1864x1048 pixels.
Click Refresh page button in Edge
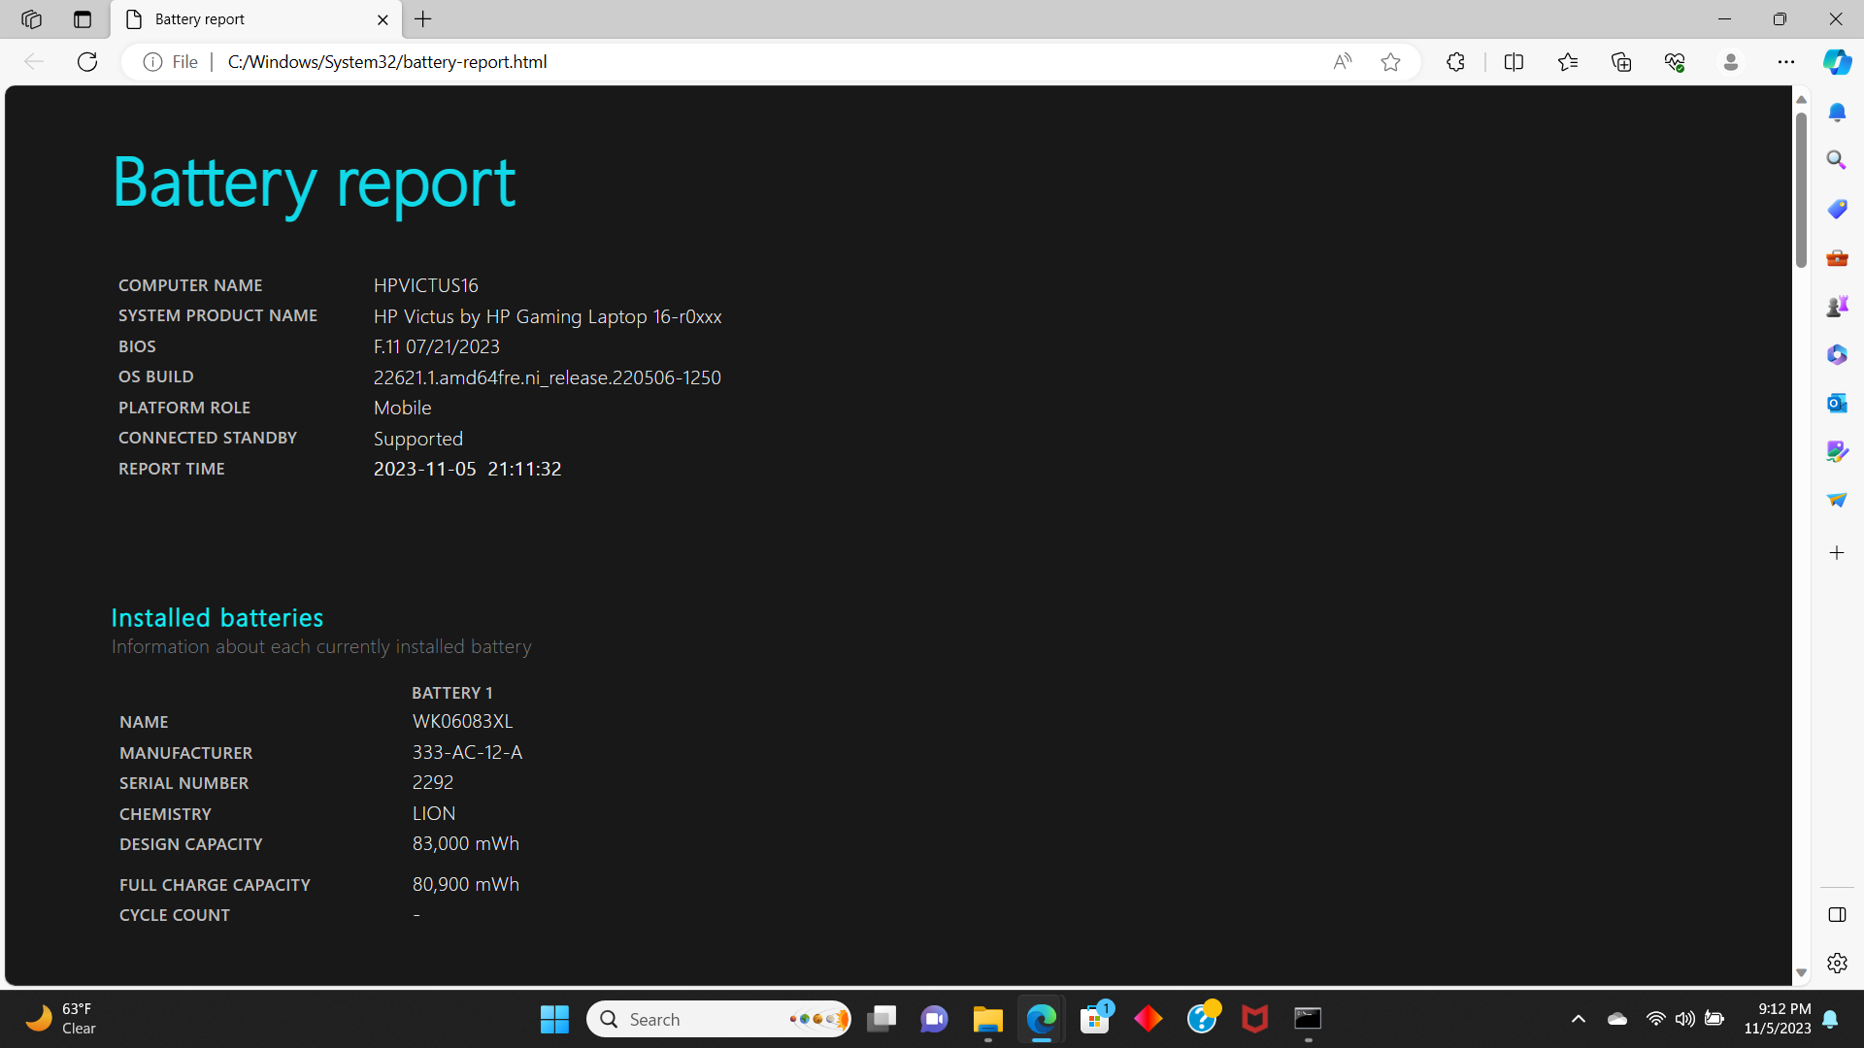(x=85, y=61)
